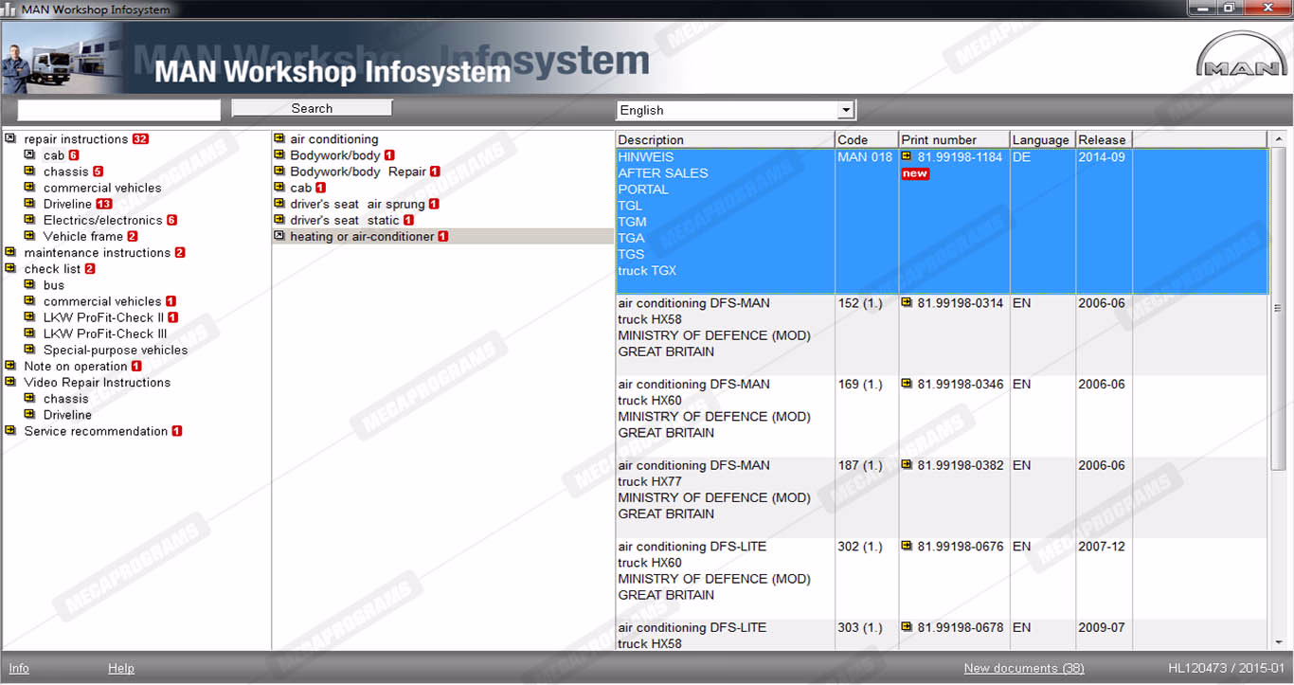This screenshot has height=685, width=1294.
Task: Click the folder icon next to cab under repair instructions
Action: click(x=29, y=154)
